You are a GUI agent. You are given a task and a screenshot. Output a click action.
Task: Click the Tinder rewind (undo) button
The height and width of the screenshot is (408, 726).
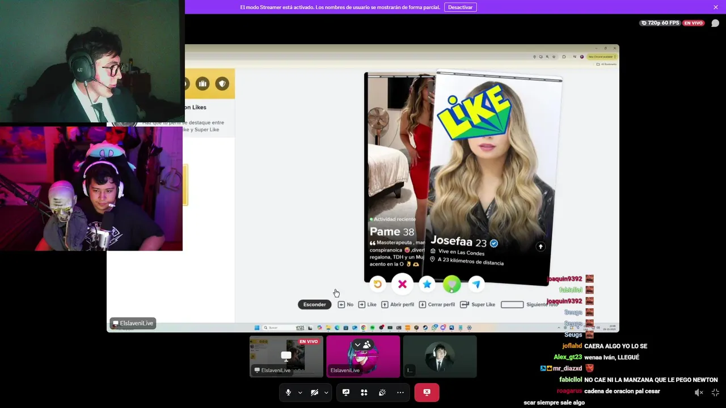point(378,284)
